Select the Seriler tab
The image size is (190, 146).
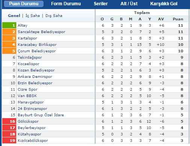[x=101, y=4]
